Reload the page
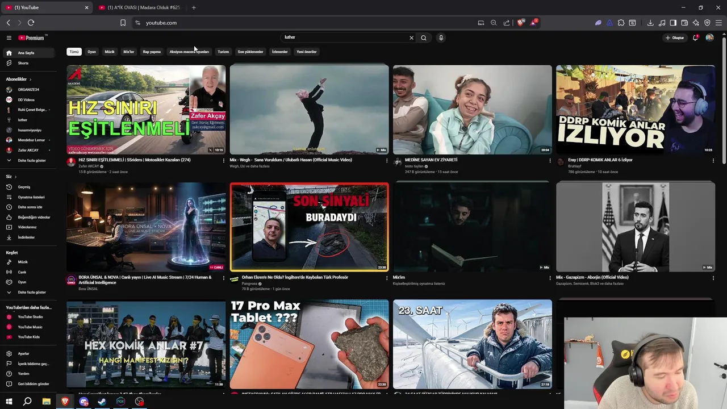The height and width of the screenshot is (409, 727). [x=31, y=23]
